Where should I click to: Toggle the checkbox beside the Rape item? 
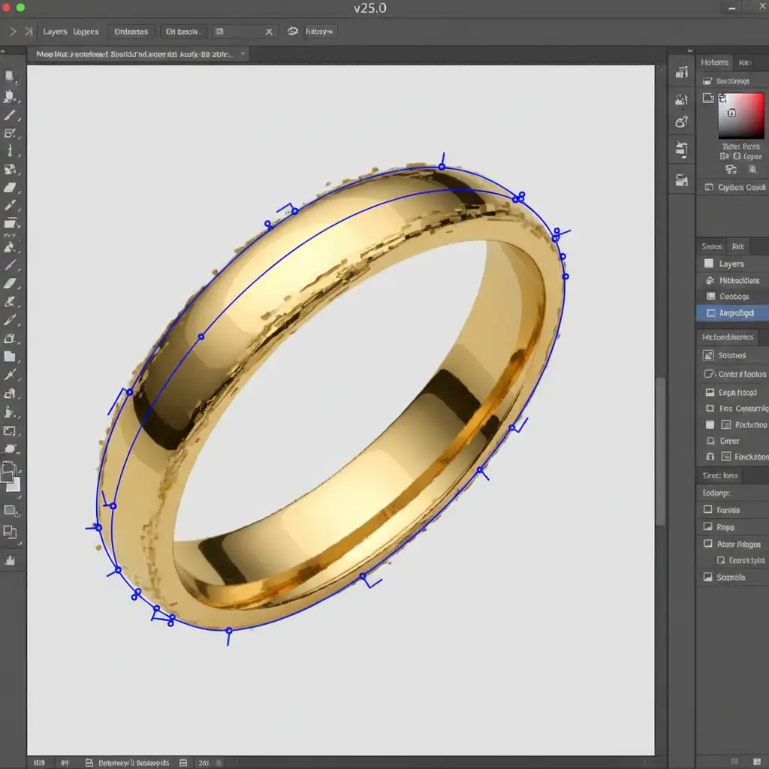tap(707, 527)
